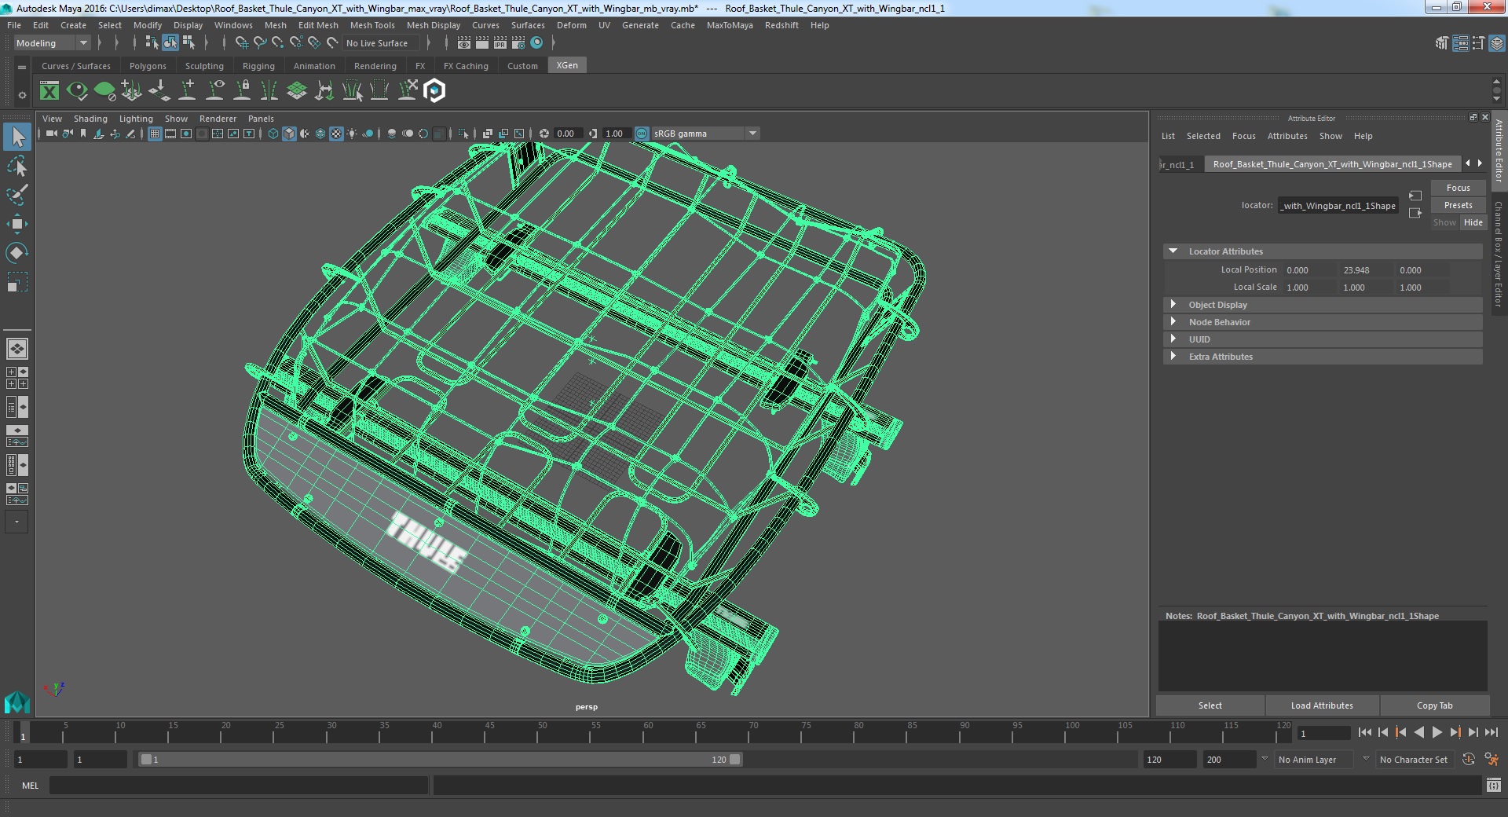Screen dimensions: 1508x817
Task: Toggle viewport film gate
Action: coord(170,134)
